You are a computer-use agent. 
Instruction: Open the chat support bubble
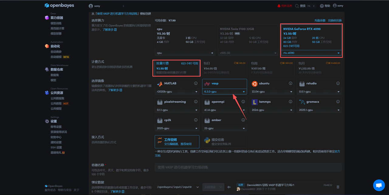coord(379,185)
